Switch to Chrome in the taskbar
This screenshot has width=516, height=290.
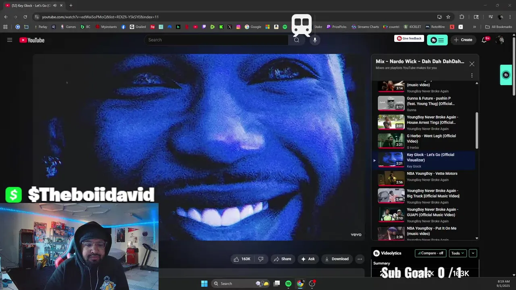click(300, 284)
